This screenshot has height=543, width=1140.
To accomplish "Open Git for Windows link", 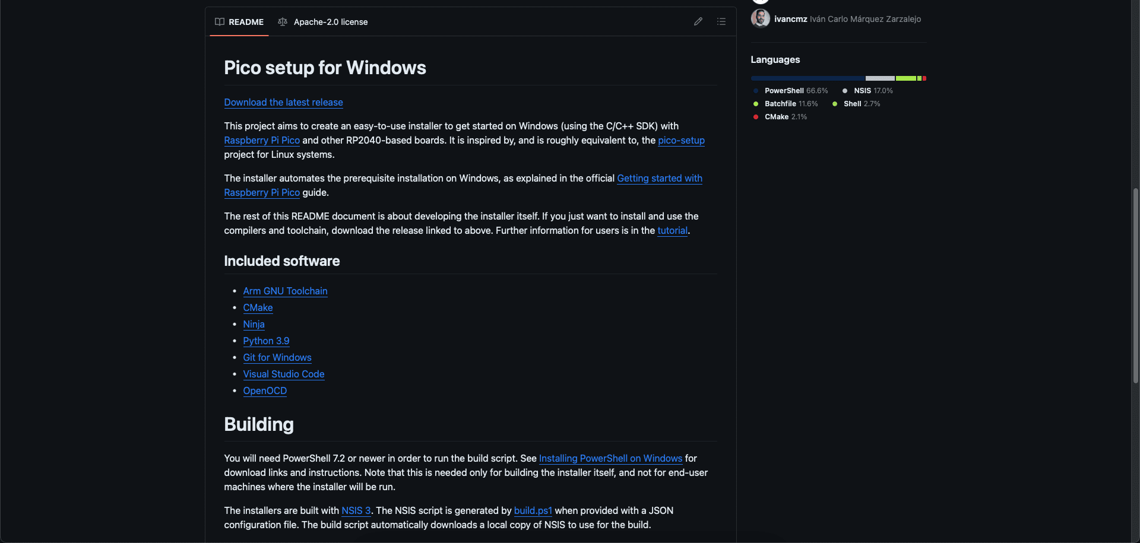I will coord(277,357).
